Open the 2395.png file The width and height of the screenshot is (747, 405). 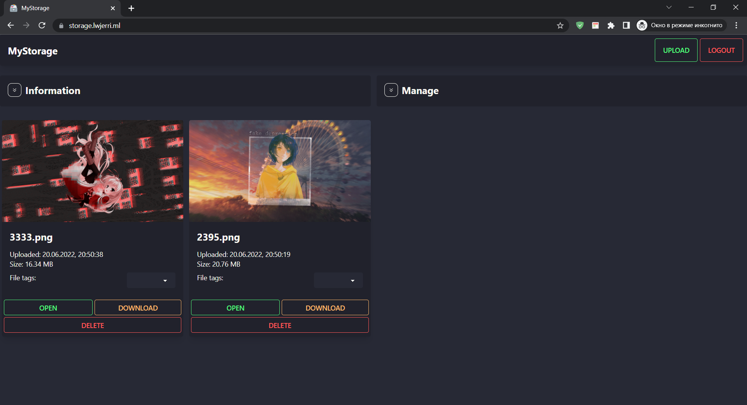click(x=235, y=307)
